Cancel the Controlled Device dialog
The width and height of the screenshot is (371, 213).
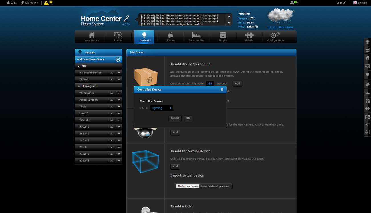(x=175, y=118)
